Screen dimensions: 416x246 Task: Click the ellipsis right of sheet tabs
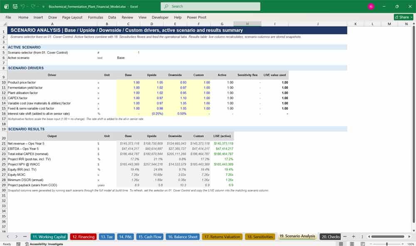(345, 236)
